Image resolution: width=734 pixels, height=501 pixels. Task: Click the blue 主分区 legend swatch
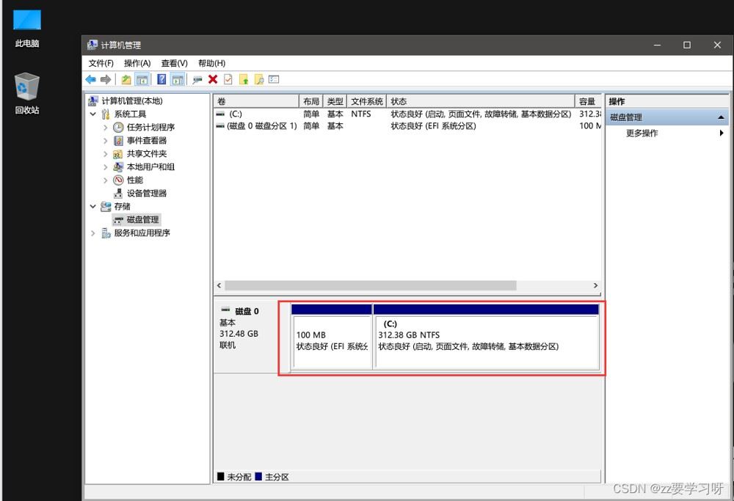[258, 477]
